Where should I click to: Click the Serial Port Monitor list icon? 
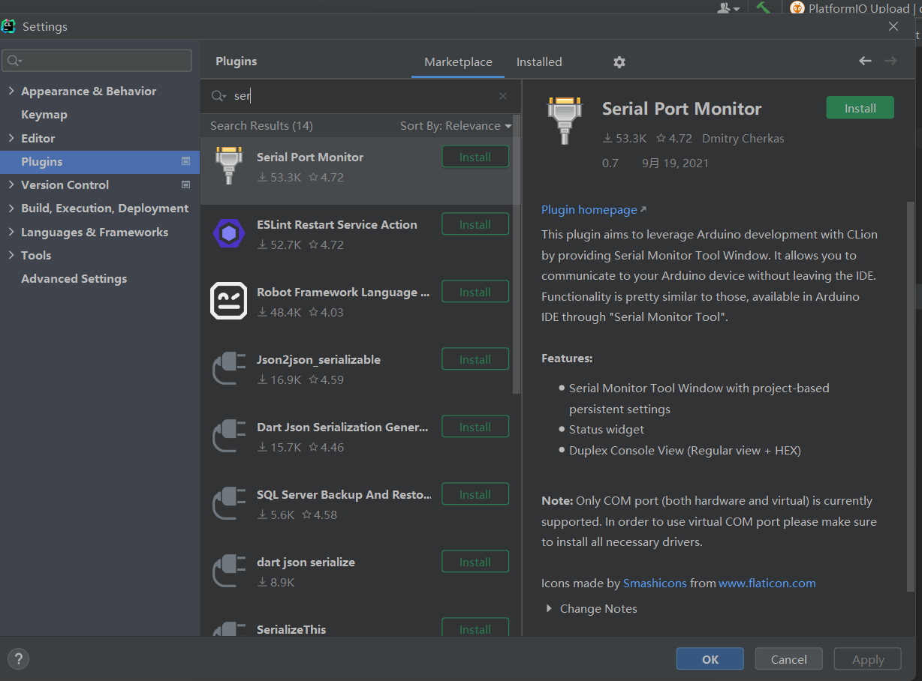click(x=229, y=165)
